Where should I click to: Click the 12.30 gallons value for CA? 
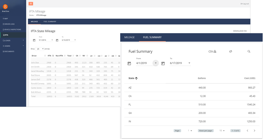coord(203,96)
